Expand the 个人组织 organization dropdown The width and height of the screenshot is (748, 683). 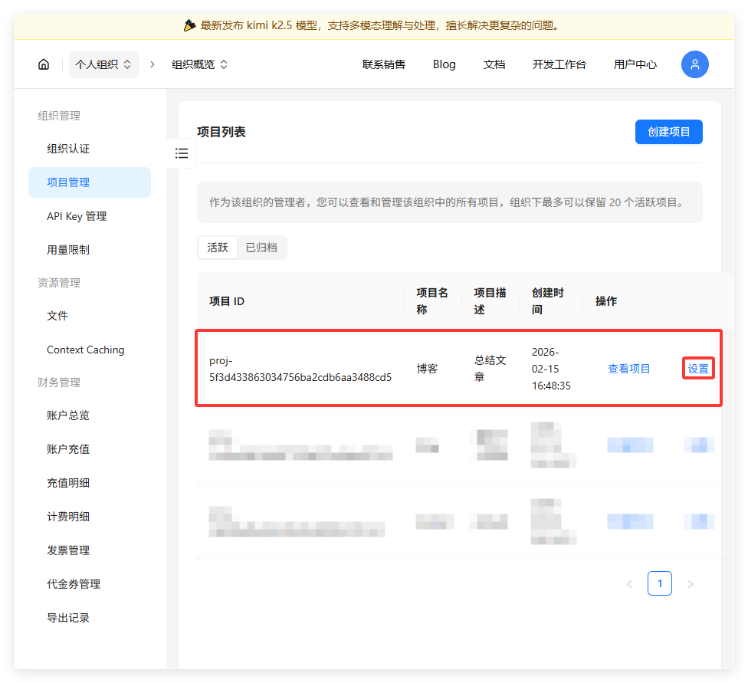103,64
